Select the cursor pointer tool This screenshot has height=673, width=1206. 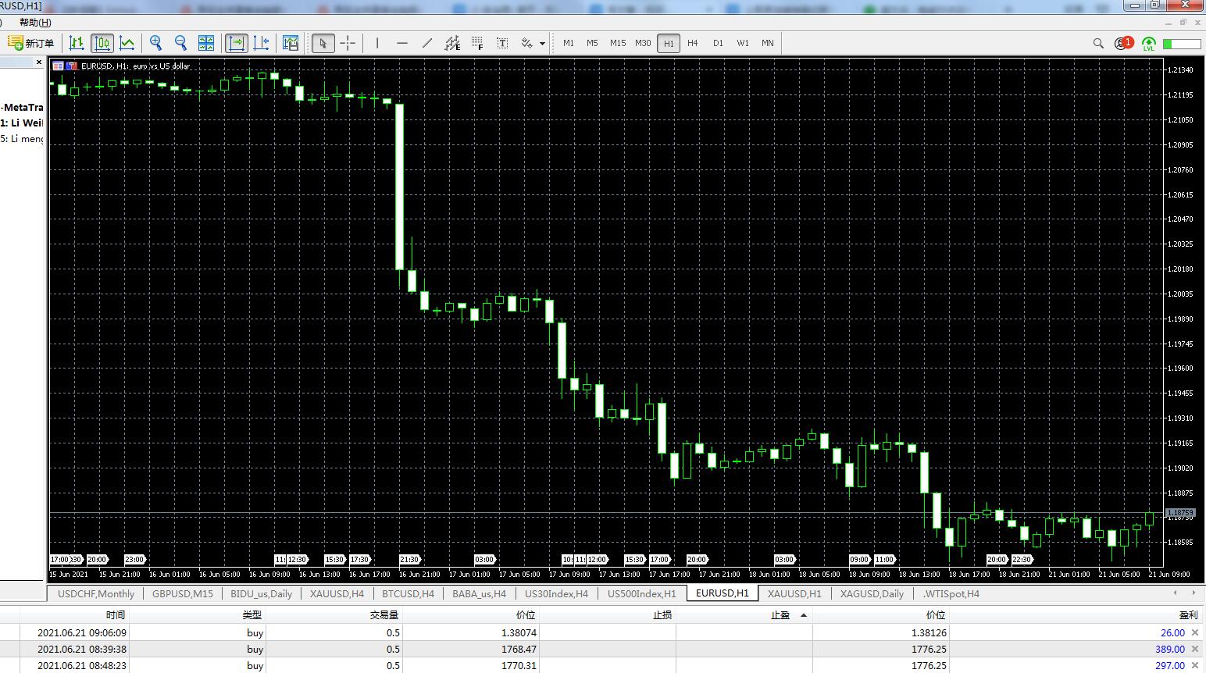(x=323, y=43)
